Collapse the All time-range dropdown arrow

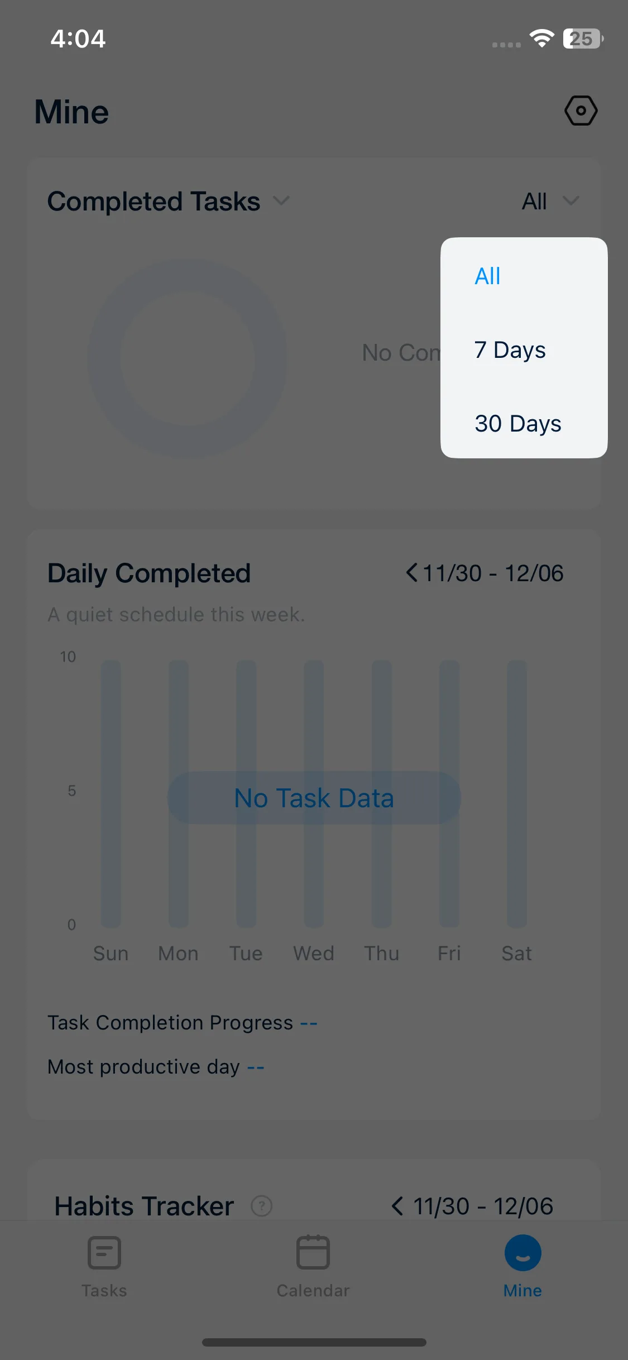pos(571,201)
